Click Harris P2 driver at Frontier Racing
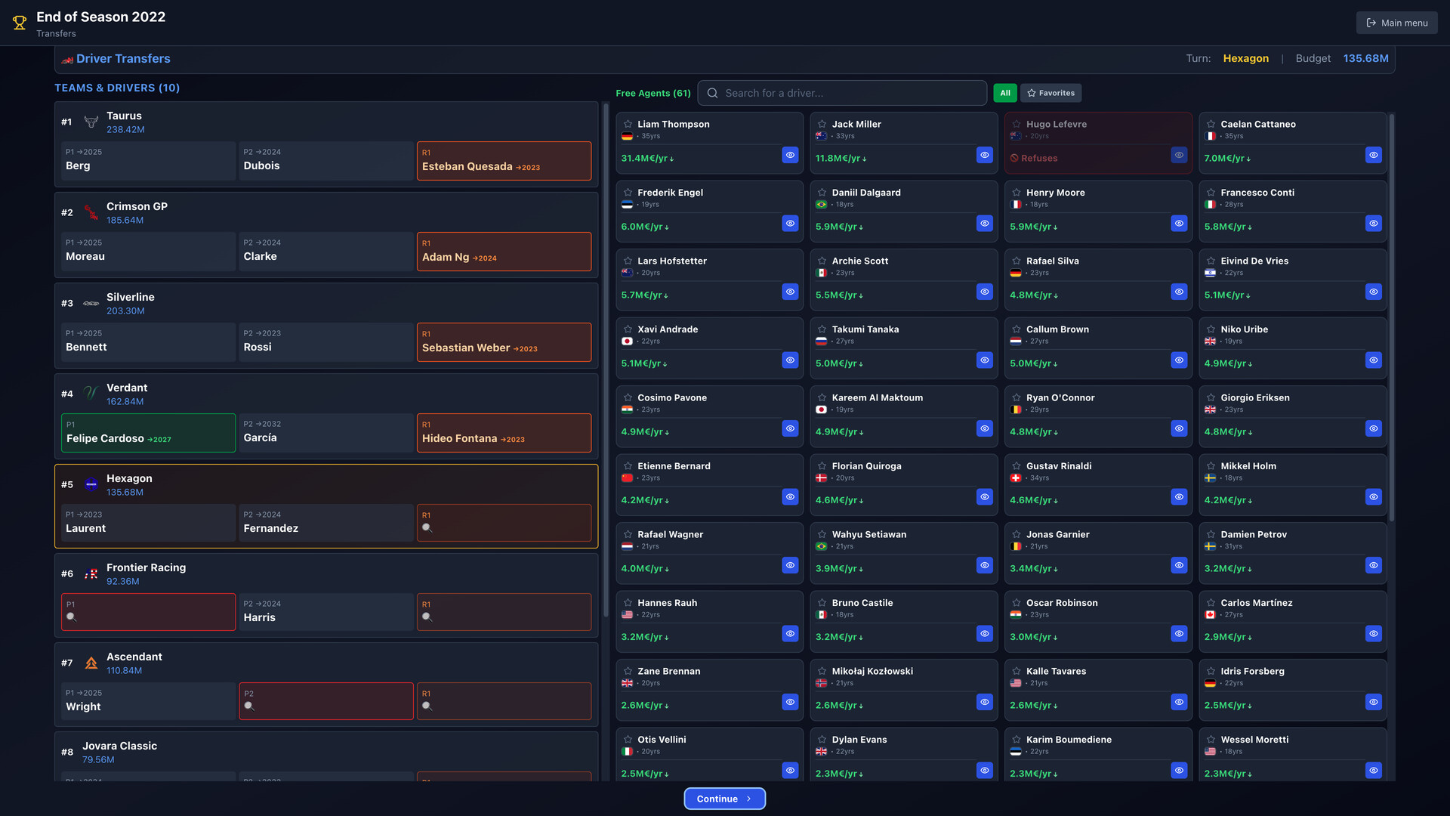 point(326,612)
